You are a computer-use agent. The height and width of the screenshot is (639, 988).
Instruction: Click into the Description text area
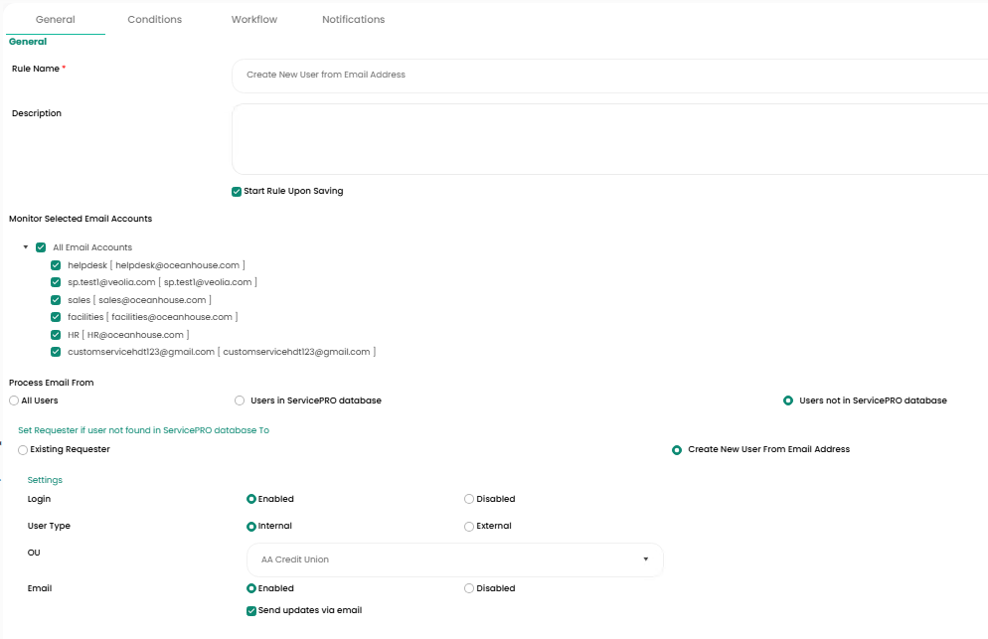(608, 139)
